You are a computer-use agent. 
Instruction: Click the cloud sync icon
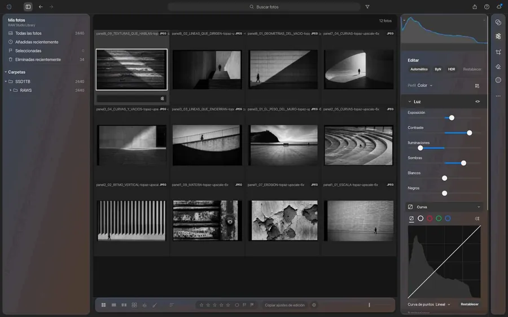point(500,6)
